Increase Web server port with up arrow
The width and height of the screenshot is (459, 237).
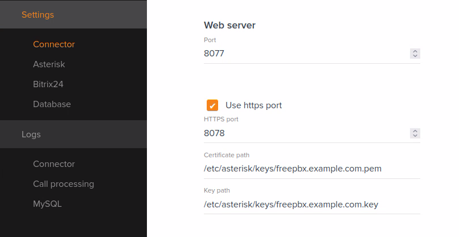coord(415,51)
